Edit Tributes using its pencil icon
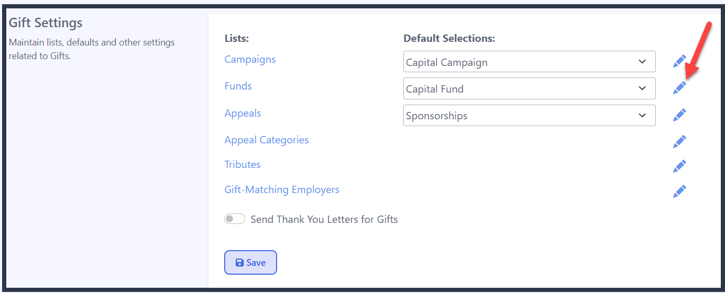This screenshot has height=293, width=725. click(679, 166)
